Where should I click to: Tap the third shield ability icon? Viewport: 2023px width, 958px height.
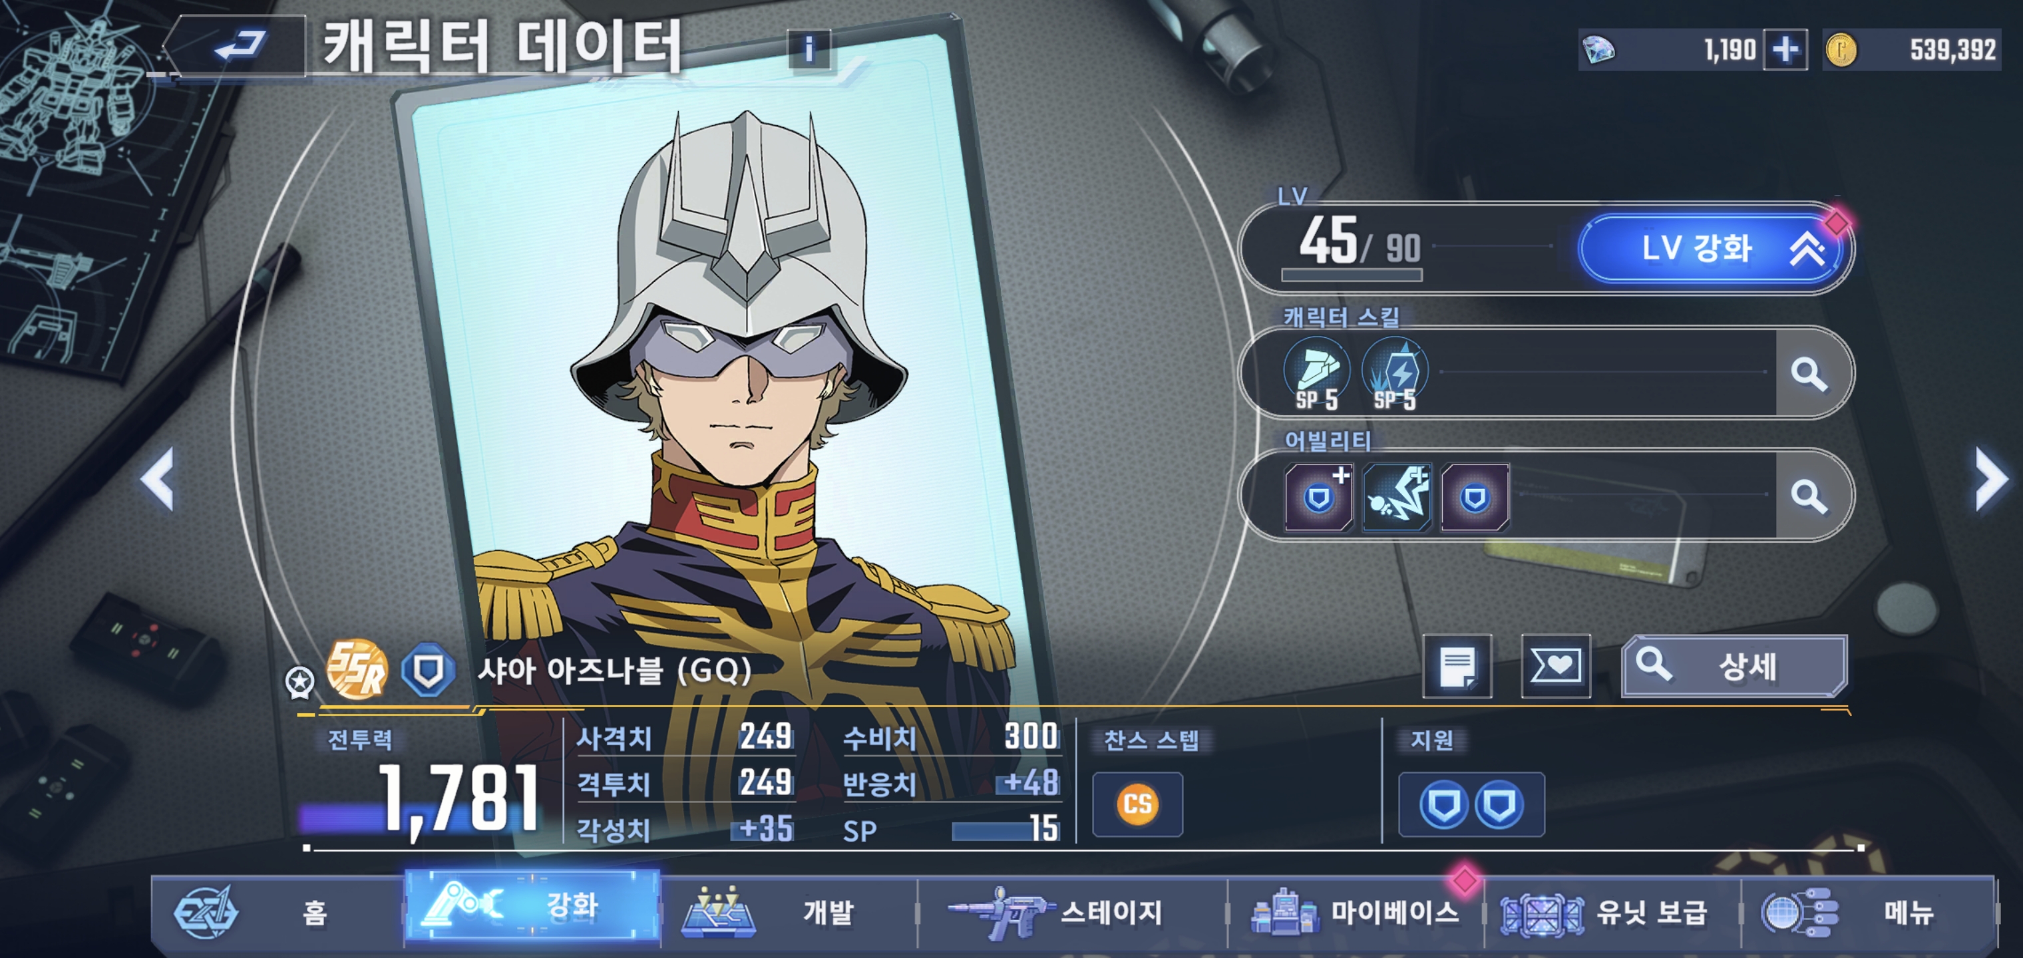(1475, 496)
